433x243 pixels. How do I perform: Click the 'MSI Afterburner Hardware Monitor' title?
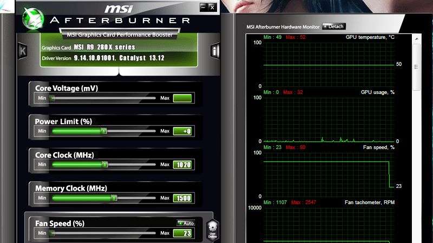pyautogui.click(x=283, y=26)
